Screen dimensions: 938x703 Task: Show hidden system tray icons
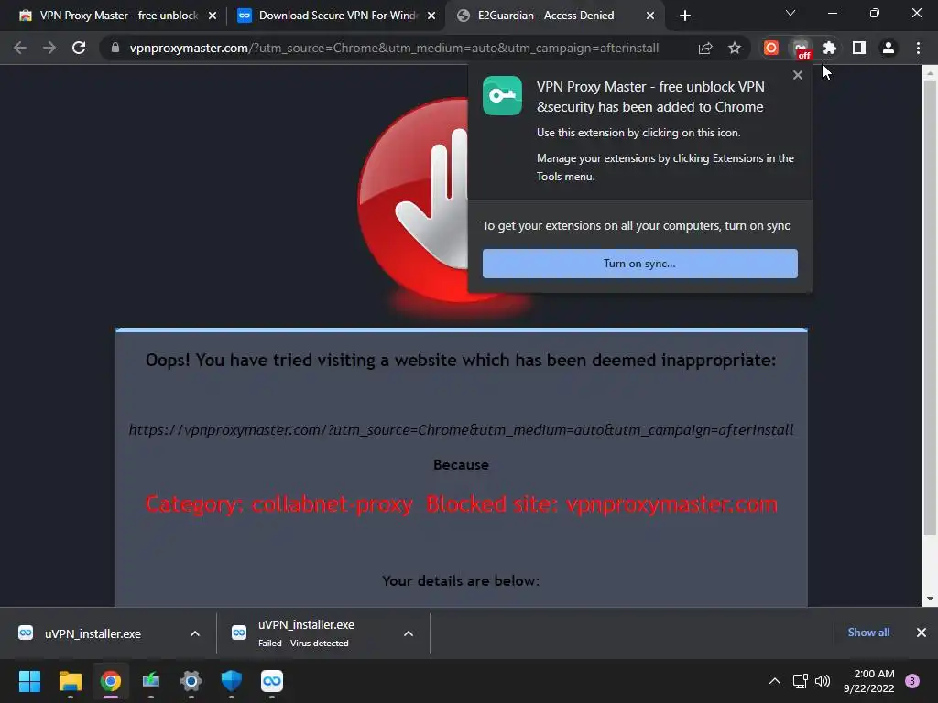point(775,681)
